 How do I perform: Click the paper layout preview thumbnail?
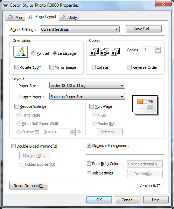pos(145,105)
